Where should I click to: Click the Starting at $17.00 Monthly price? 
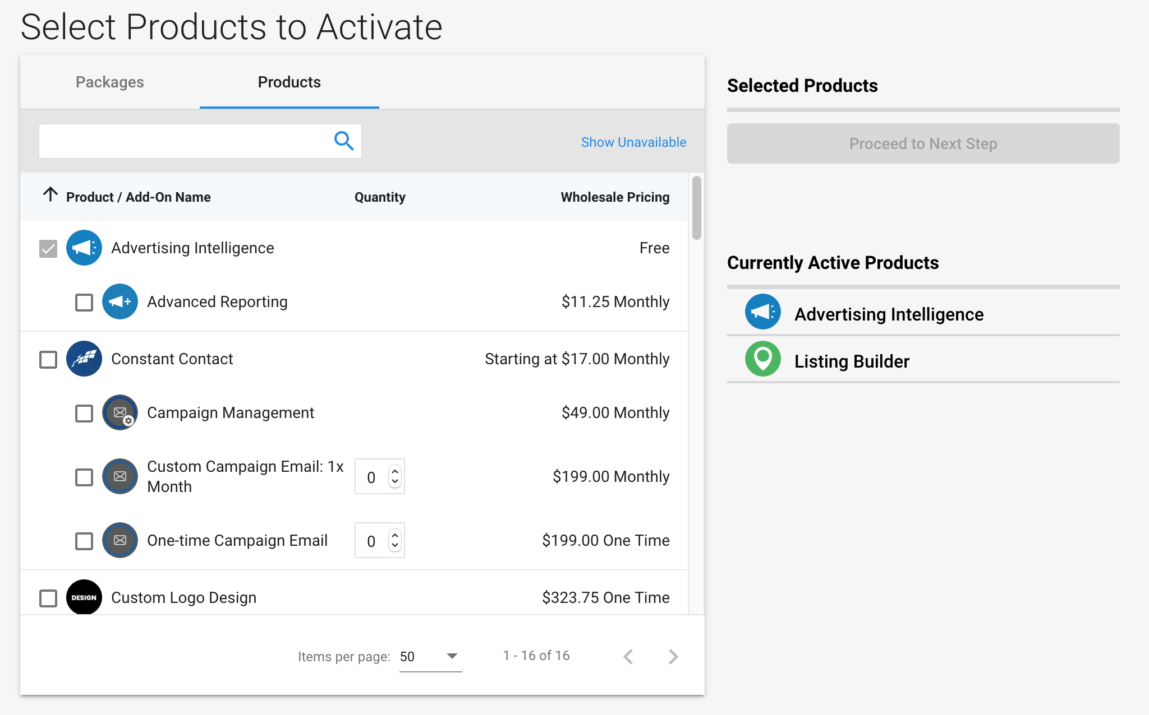577,359
